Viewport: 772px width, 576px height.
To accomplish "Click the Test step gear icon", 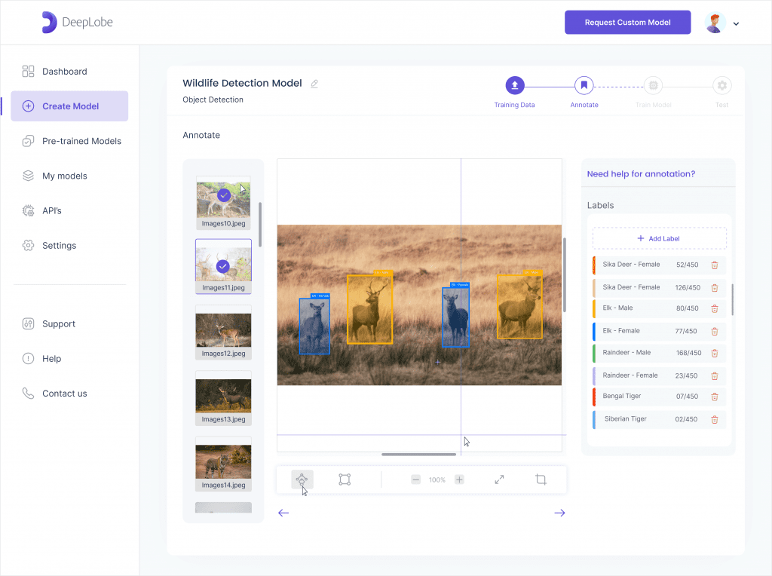I will point(721,86).
